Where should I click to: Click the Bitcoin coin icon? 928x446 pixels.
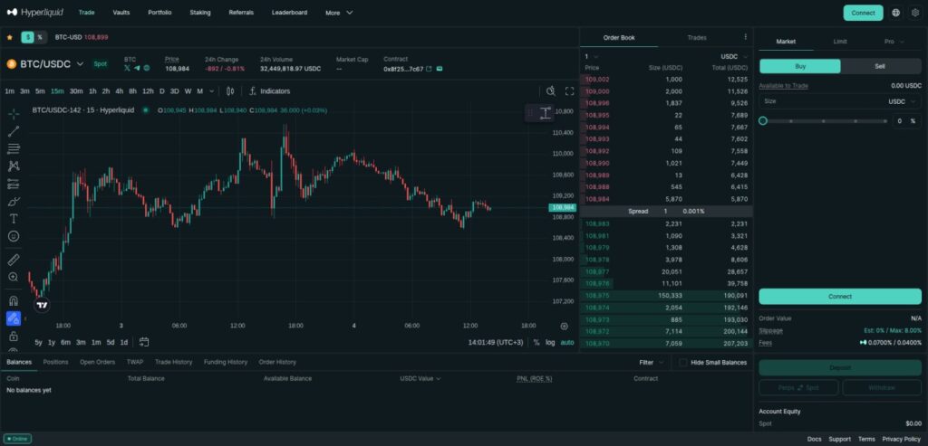coord(12,64)
